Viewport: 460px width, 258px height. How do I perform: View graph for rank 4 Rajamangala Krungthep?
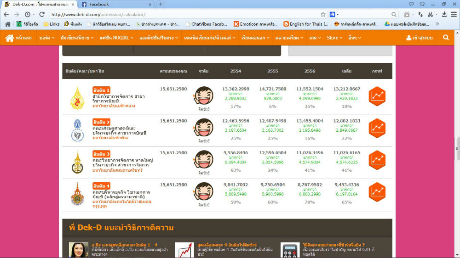(x=377, y=192)
